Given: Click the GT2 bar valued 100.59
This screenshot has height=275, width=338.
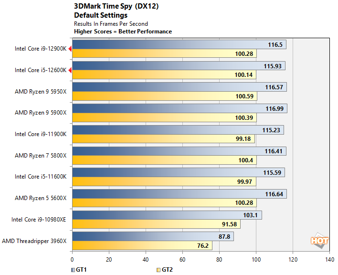Looking at the screenshot, I should pyautogui.click(x=164, y=97).
